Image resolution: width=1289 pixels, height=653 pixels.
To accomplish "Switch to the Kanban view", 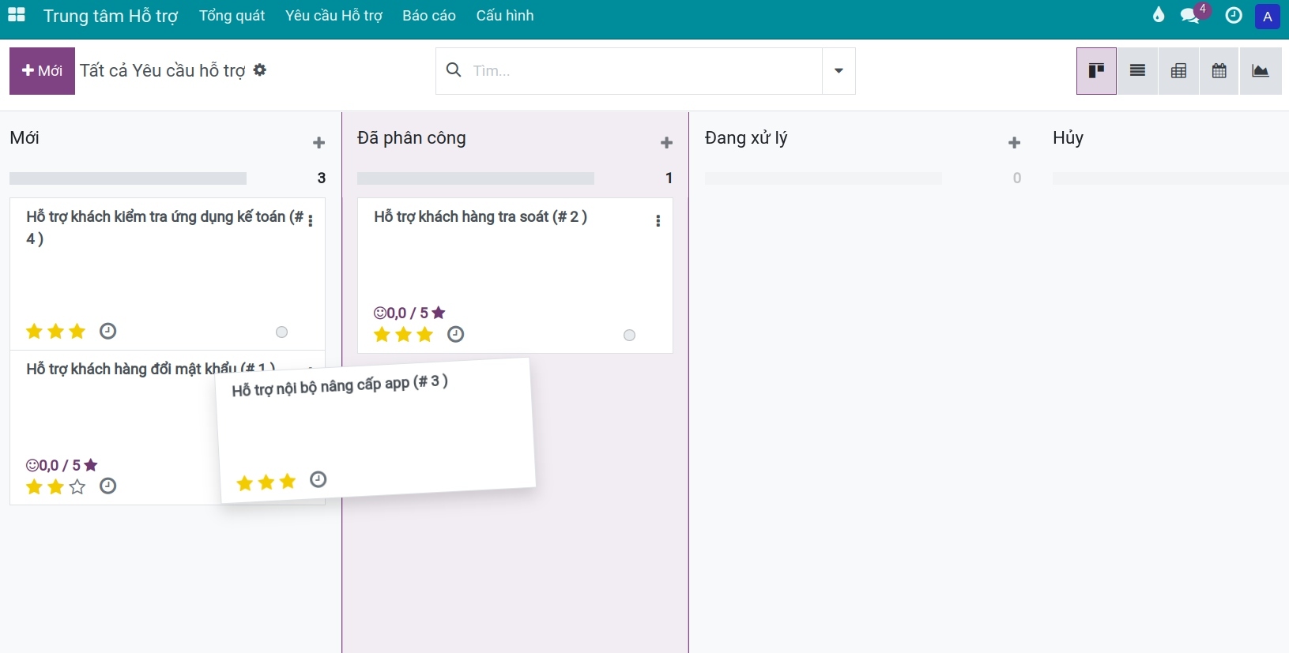I will 1096,71.
